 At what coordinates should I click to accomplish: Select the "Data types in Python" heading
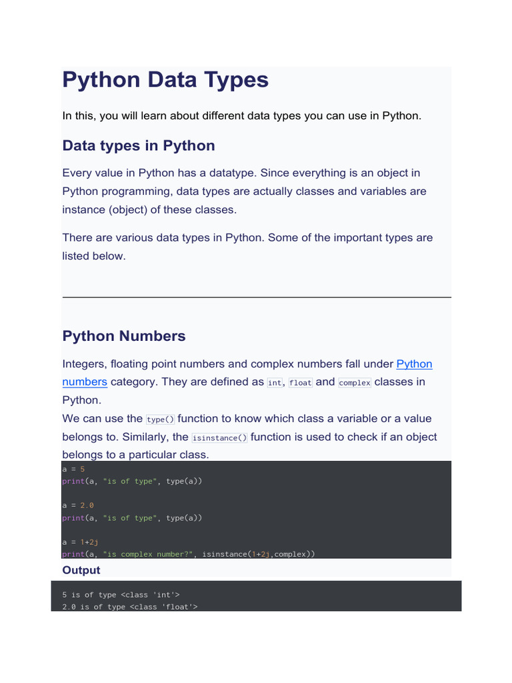point(139,145)
